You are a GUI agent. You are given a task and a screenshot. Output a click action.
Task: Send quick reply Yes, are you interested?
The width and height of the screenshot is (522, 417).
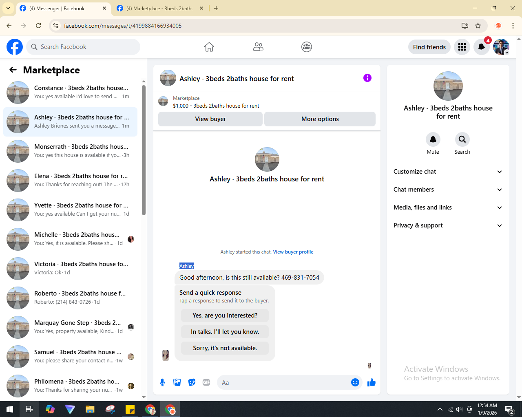225,316
